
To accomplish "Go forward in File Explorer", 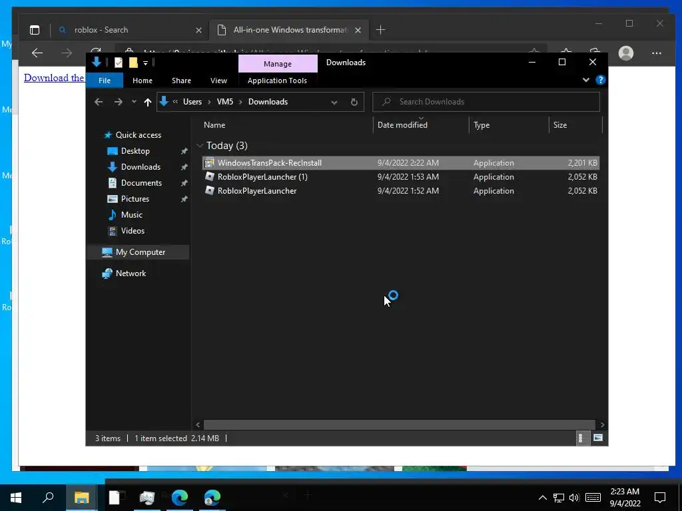I will 118,102.
